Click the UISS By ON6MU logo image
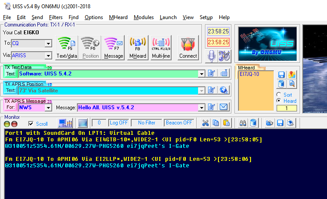327x199 pixels. coord(268,44)
